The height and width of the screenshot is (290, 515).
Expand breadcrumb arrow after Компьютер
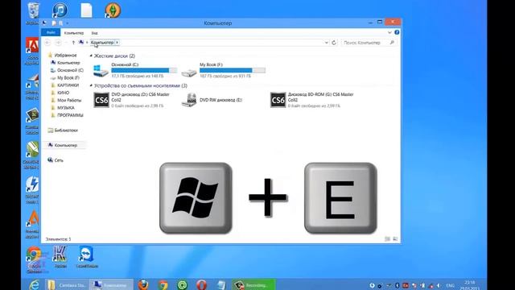(117, 43)
